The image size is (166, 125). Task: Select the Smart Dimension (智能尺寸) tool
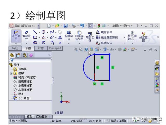[26, 36]
